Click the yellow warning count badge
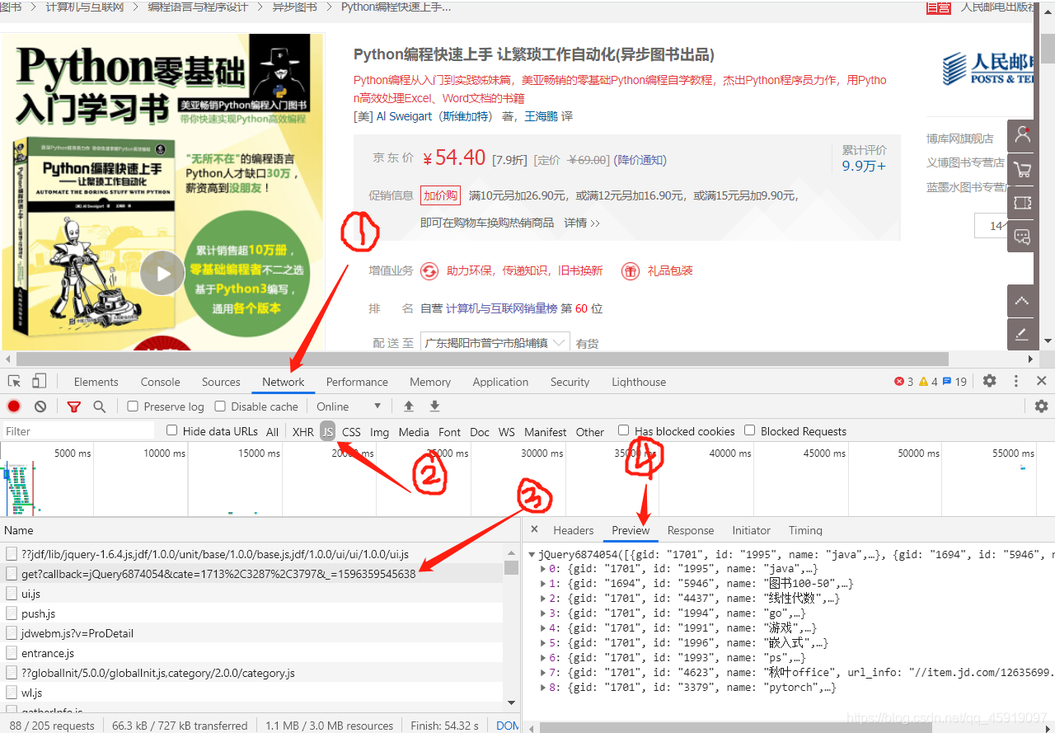Viewport: 1055px width, 733px height. tap(929, 382)
